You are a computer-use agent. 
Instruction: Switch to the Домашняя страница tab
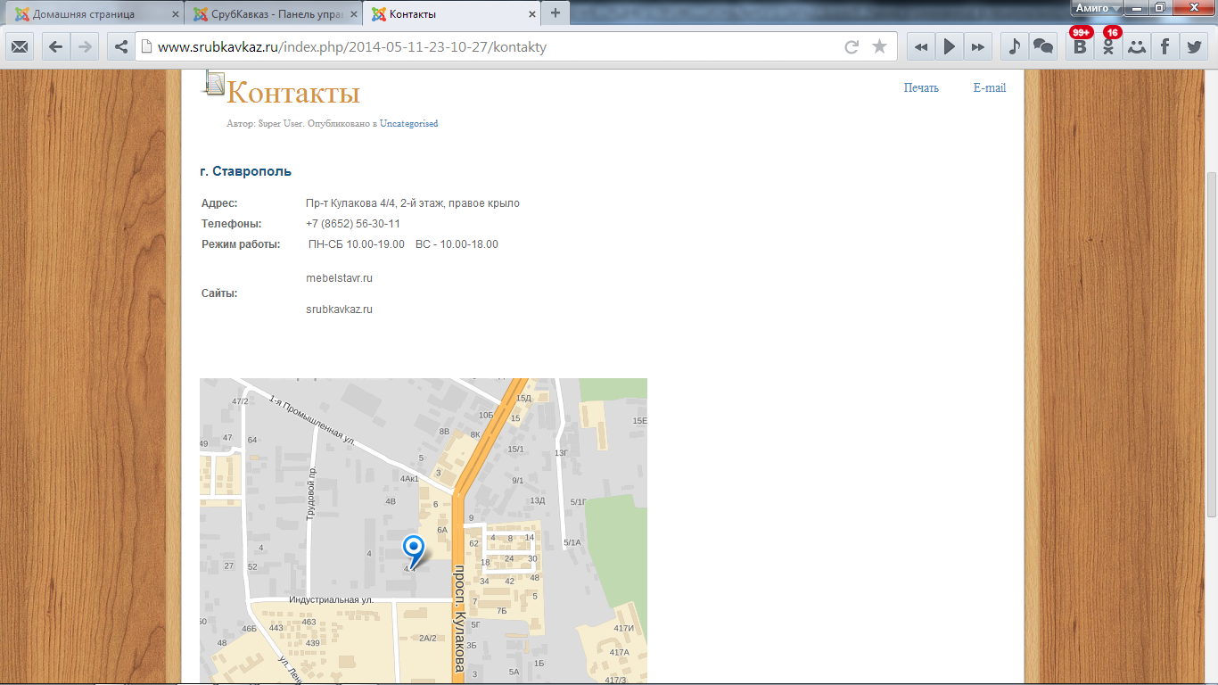tap(95, 14)
